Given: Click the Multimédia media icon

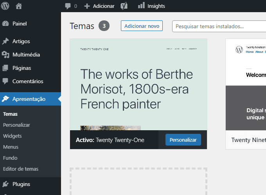Looking at the screenshot, I should click(5, 55).
